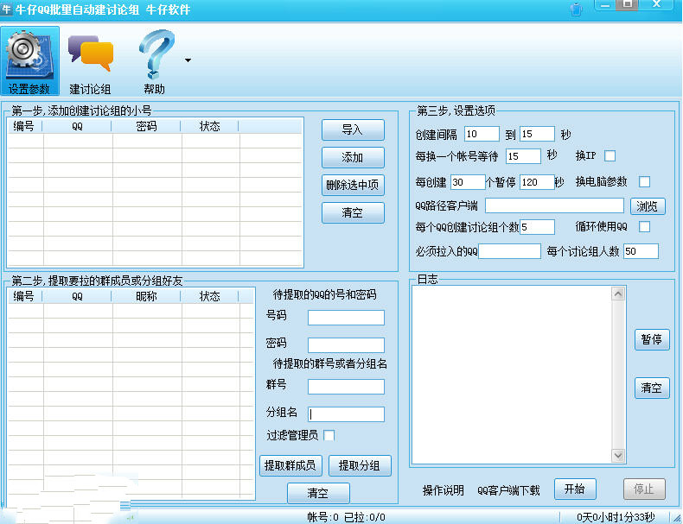683x524 pixels.
Task: Click the QQ客户端下载 link
Action: tap(508, 490)
